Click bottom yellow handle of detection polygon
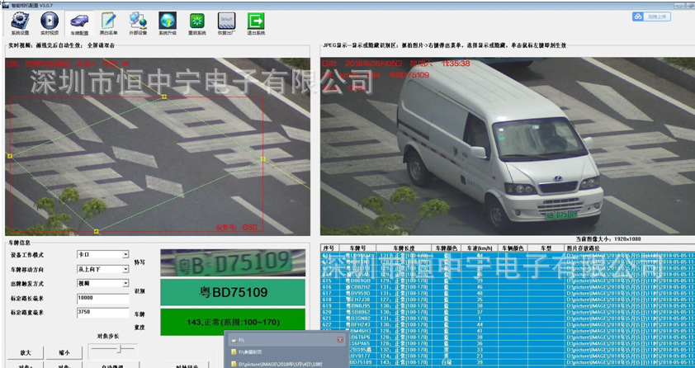This screenshot has height=368, width=695. [97, 231]
